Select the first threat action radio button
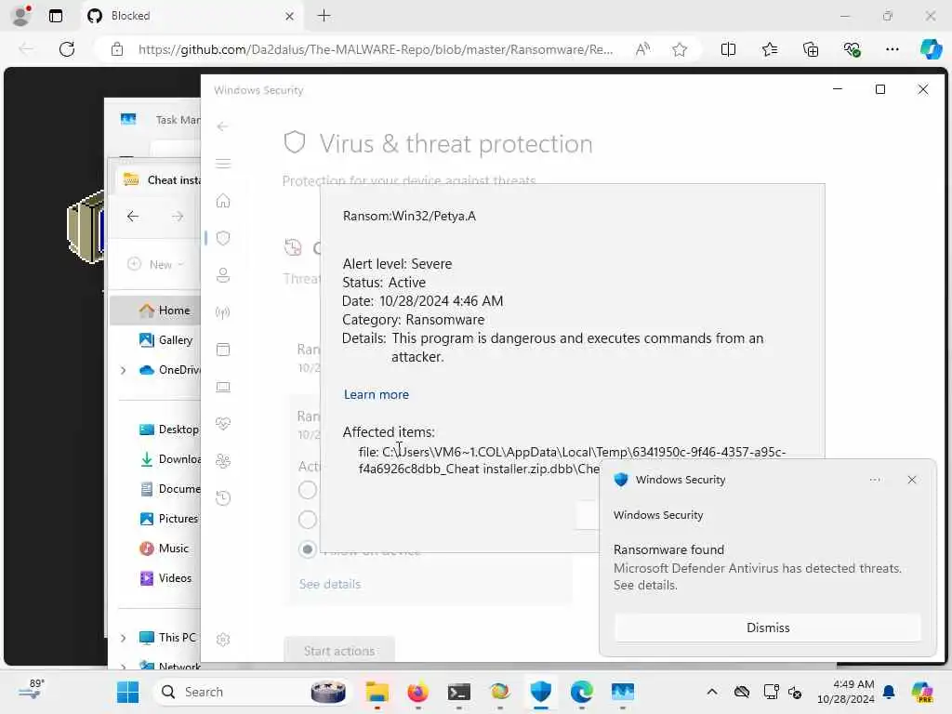Viewport: 952px width, 714px height. 307,490
